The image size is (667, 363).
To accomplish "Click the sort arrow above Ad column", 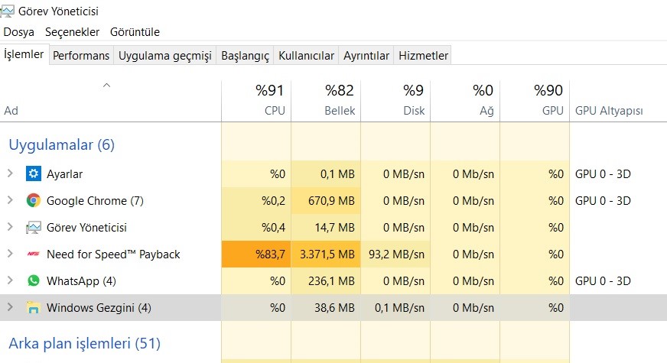I will [107, 86].
